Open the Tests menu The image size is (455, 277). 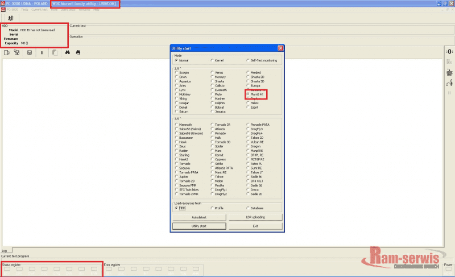24,10
